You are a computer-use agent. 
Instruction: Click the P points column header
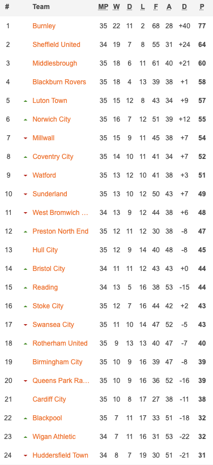(202, 7)
